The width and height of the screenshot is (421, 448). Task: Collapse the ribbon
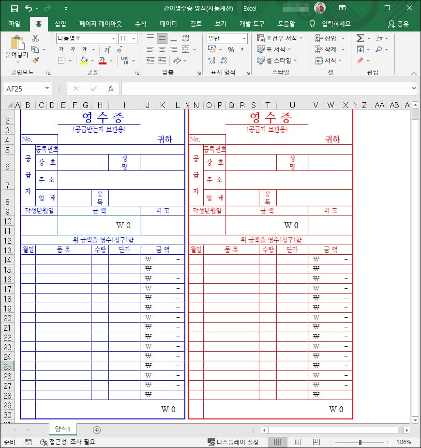[x=414, y=73]
